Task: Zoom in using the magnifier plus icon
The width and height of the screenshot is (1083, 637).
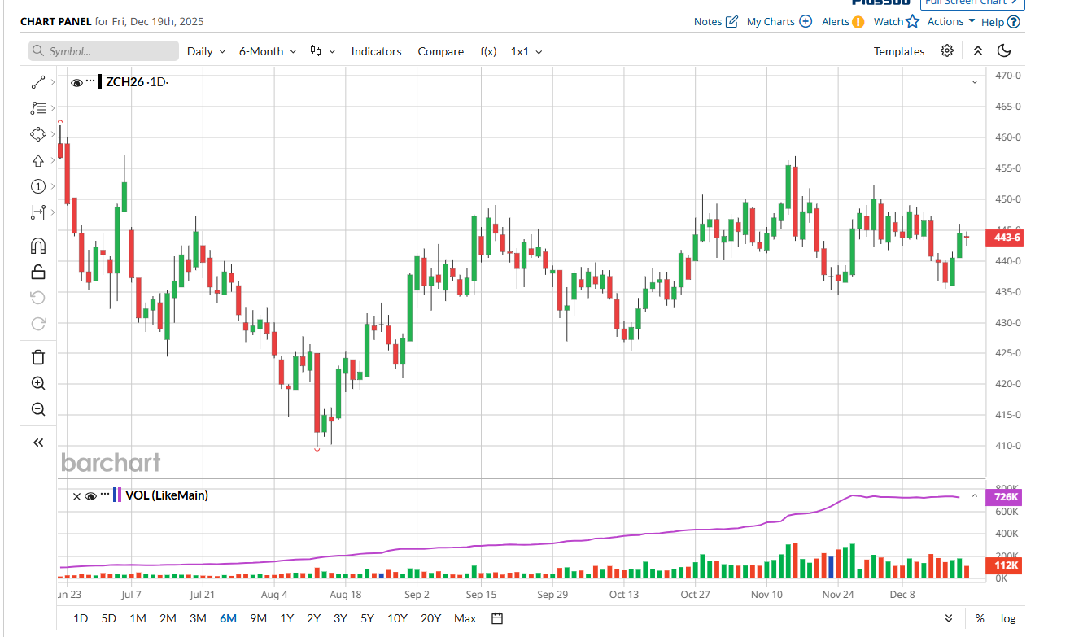Action: [x=38, y=383]
